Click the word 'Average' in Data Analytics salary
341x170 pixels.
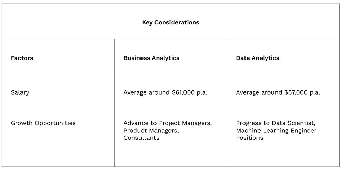248,92
